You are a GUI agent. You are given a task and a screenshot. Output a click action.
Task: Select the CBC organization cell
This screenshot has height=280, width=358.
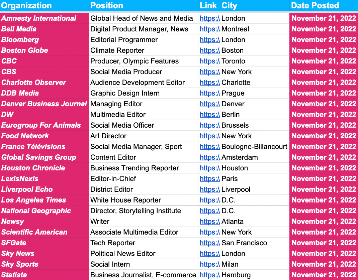coord(44,61)
